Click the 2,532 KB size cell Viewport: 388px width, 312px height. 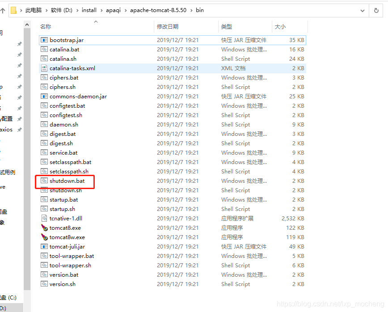(293, 219)
